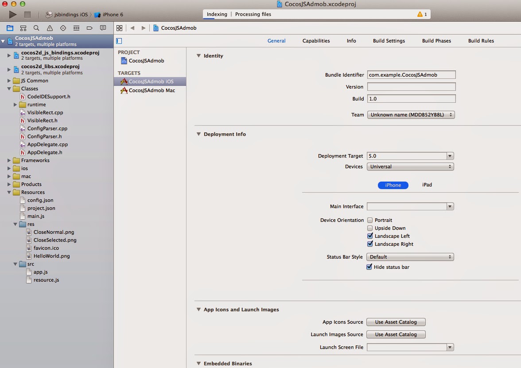Viewport: 521px width, 368px height.
Task: Go forward in editor history
Action: pyautogui.click(x=143, y=28)
